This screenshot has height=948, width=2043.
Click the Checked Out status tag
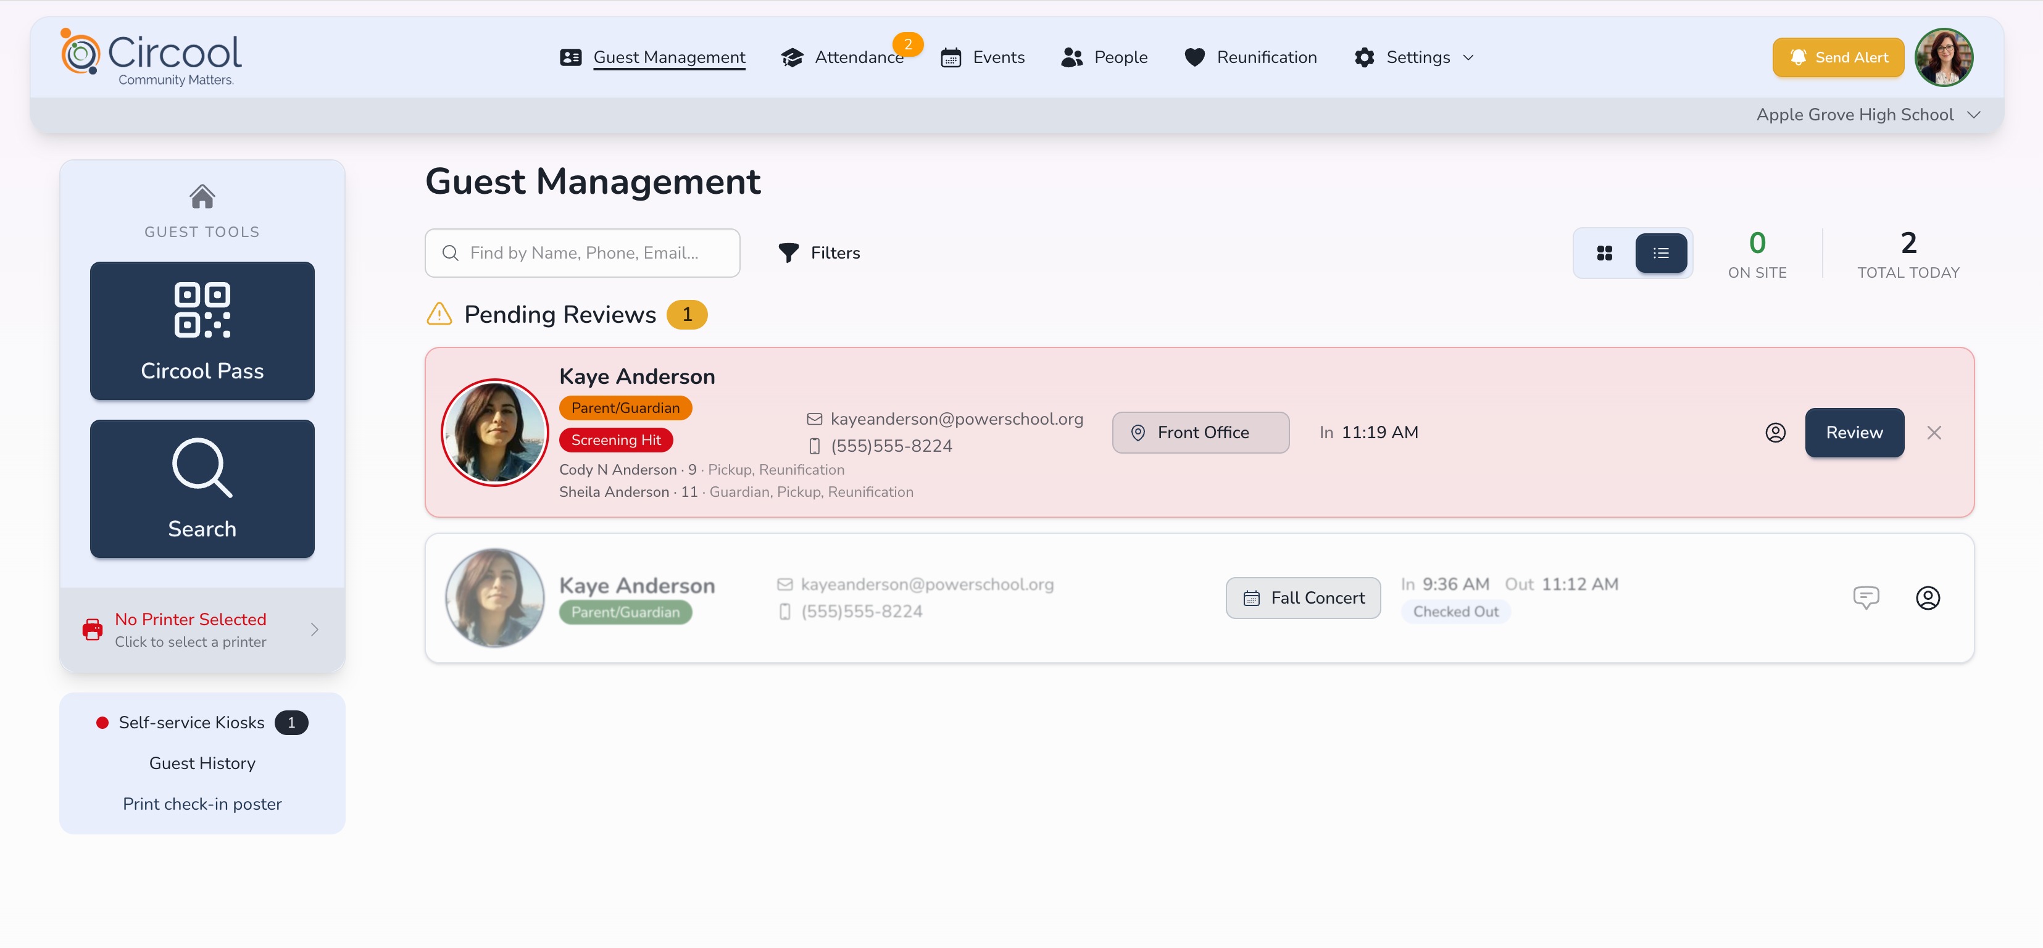[1455, 611]
